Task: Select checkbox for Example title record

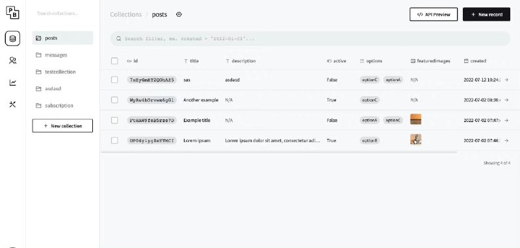Action: coord(114,121)
